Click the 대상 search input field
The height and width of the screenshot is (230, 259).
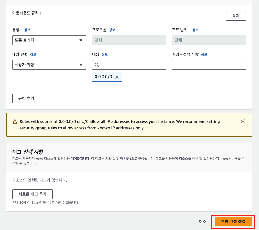coord(129,65)
